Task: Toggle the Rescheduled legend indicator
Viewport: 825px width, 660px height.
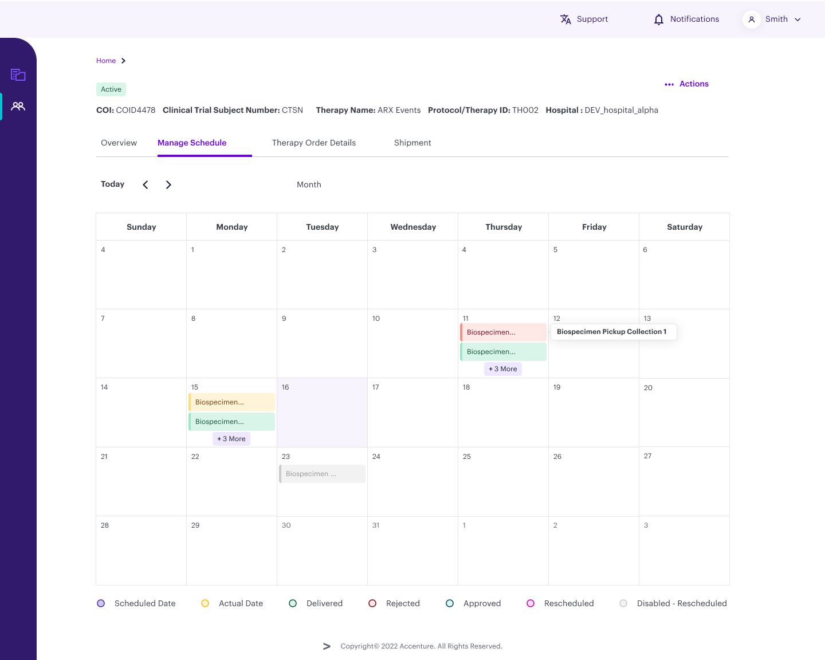Action: 531,603
